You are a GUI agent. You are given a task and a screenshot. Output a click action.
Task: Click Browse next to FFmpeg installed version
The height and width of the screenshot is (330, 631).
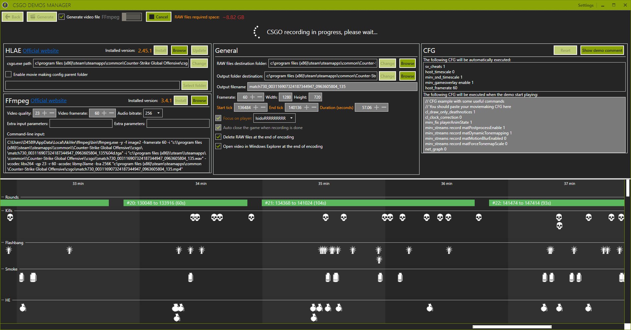tap(200, 100)
